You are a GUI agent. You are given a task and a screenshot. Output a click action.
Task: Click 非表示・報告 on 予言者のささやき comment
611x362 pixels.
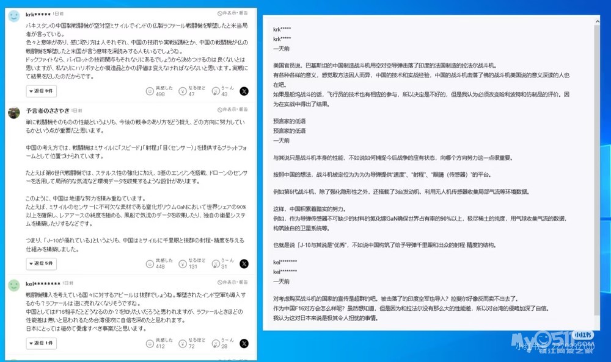click(x=233, y=110)
